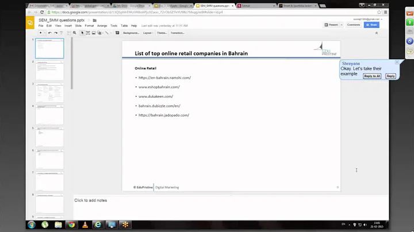The height and width of the screenshot is (232, 414).
Task: Click the Redo arrow in toolbar
Action: click(x=56, y=33)
